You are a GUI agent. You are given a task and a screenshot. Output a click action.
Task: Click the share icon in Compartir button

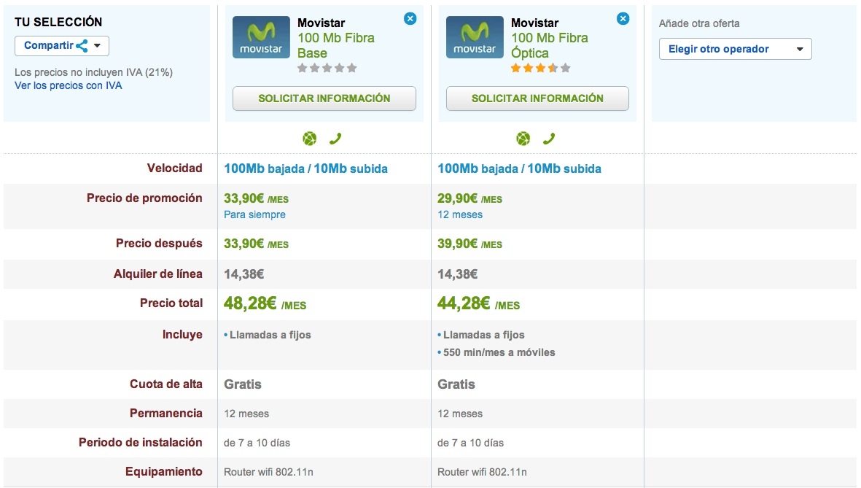(82, 46)
